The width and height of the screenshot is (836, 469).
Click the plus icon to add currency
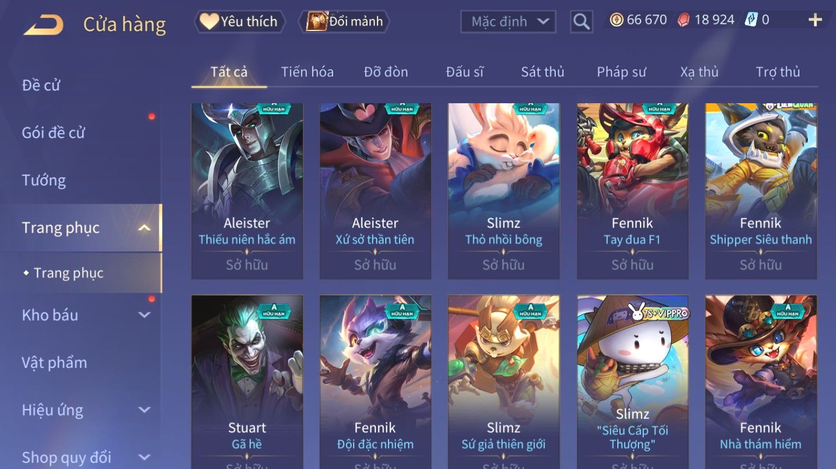point(815,20)
